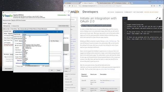This screenshot has height=92, width=164.
Task: Open the Professional edition link
Action: (x=62, y=15)
